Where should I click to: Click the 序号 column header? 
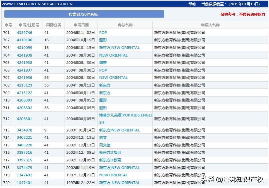tap(8, 25)
